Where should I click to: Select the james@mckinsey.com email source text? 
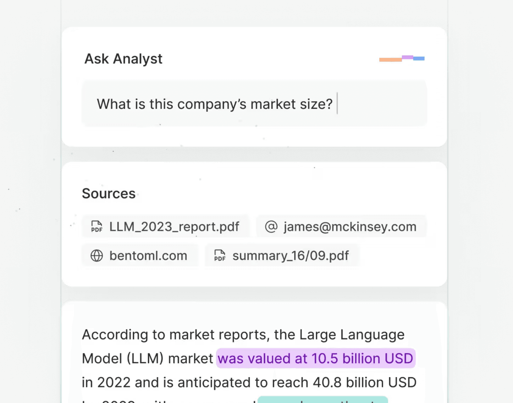[350, 227]
